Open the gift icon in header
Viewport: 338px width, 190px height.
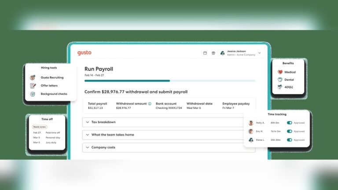point(213,53)
